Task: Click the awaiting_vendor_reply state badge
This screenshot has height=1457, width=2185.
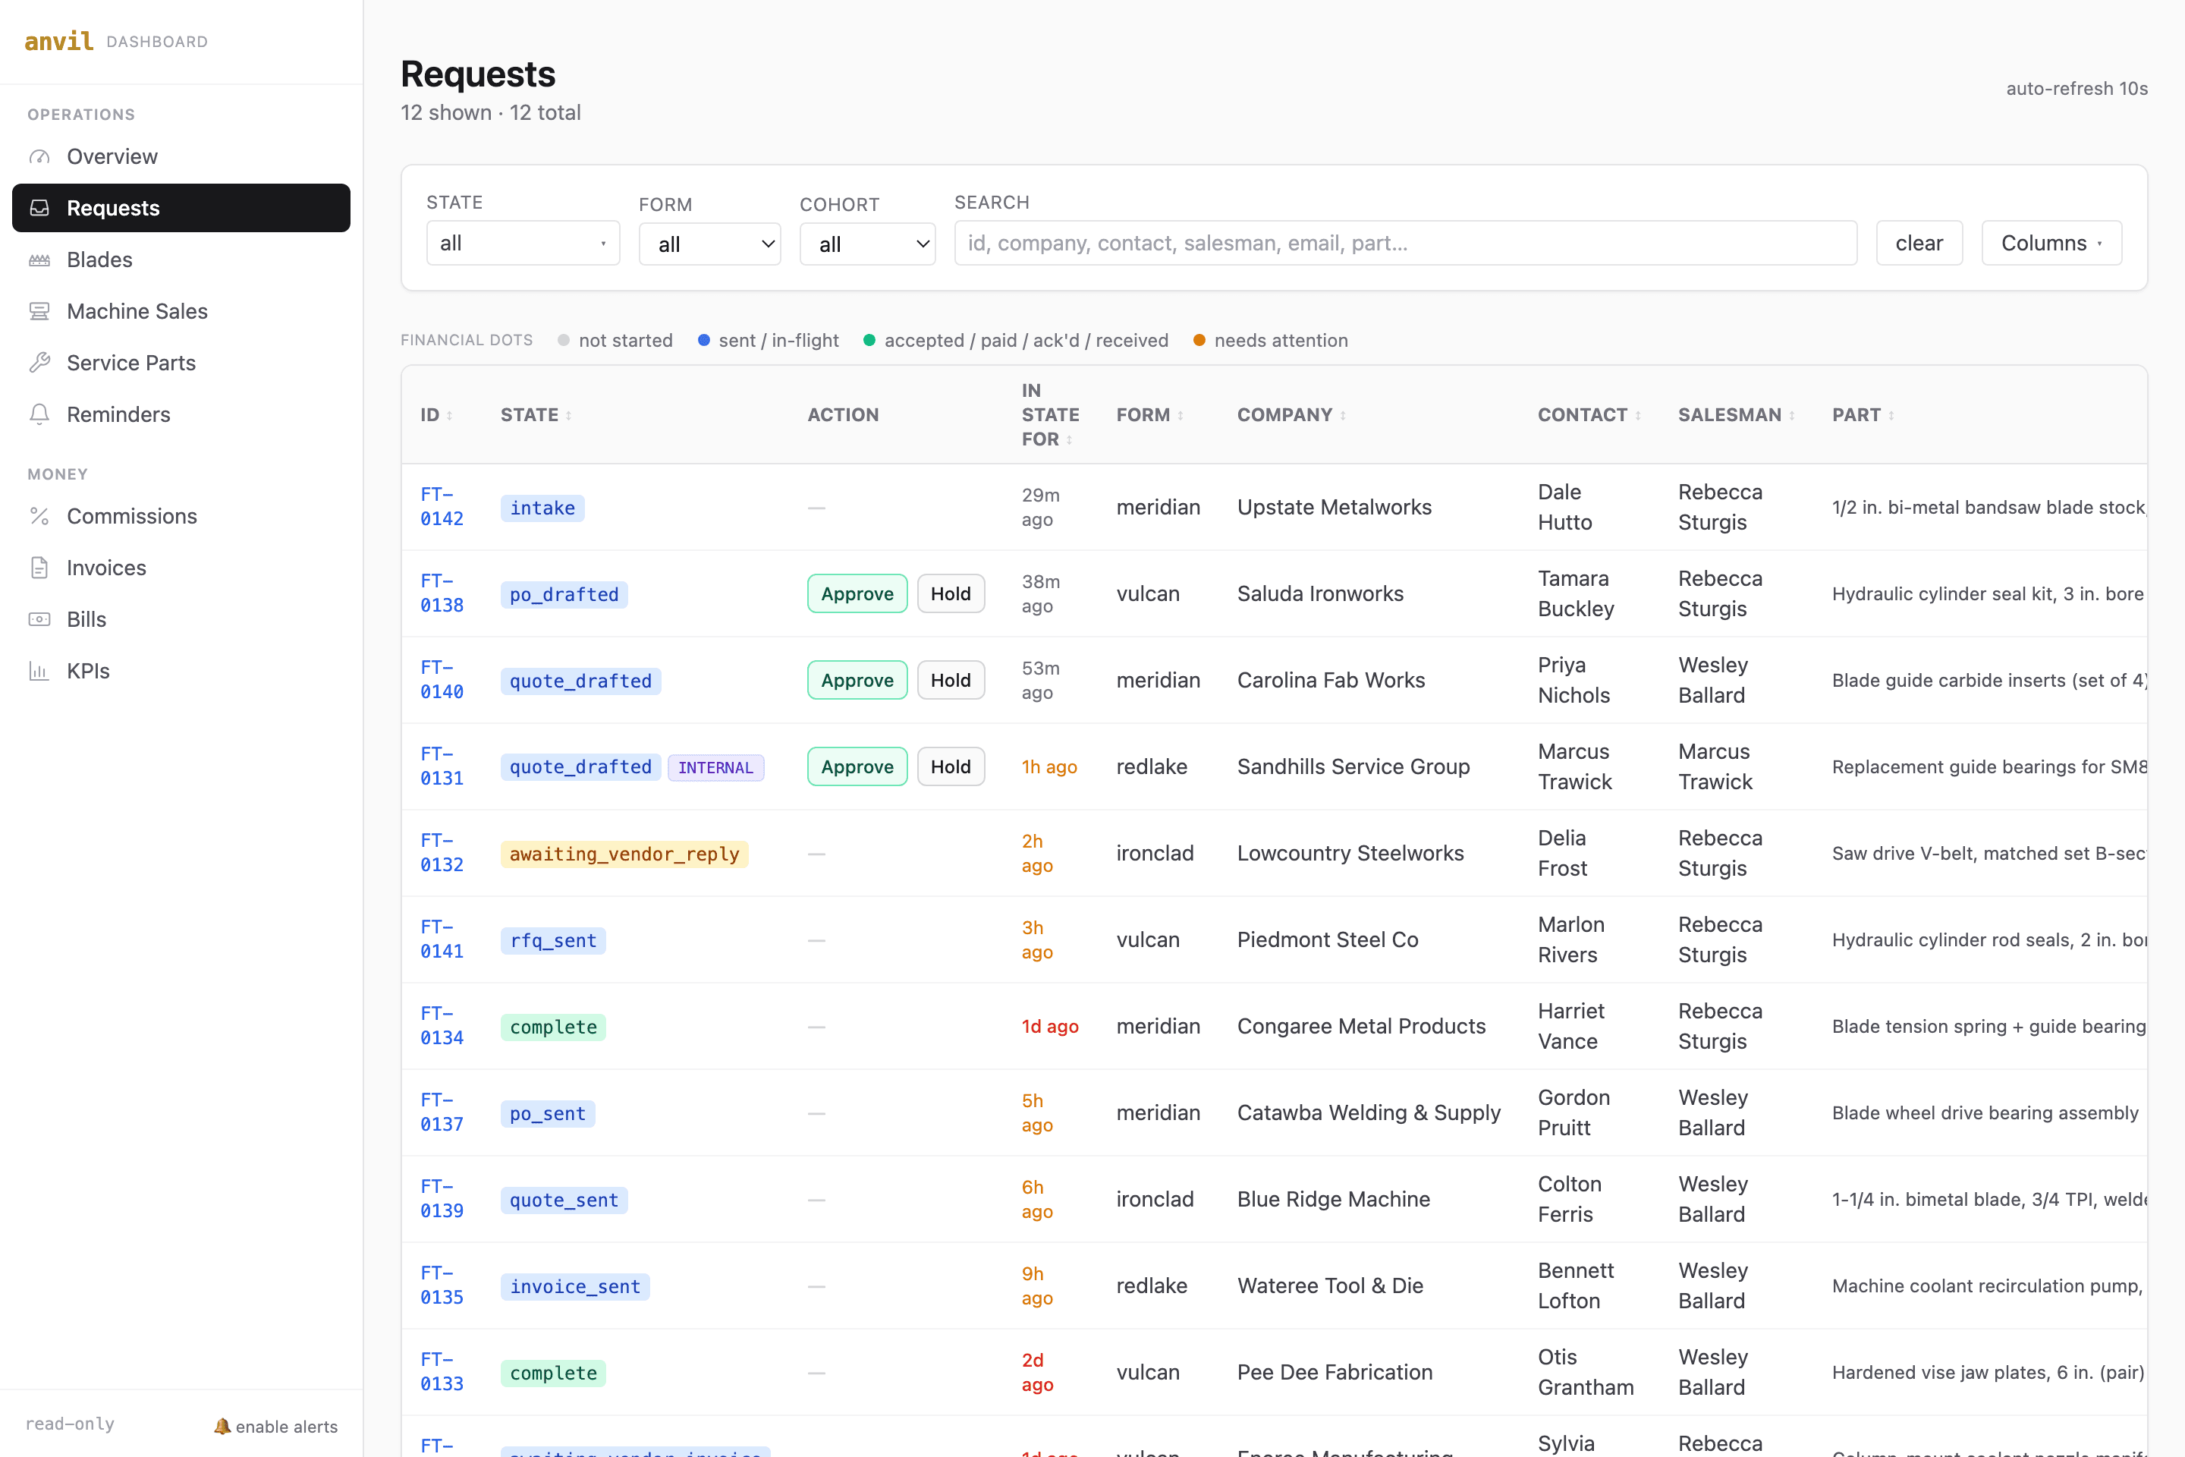Action: [624, 854]
